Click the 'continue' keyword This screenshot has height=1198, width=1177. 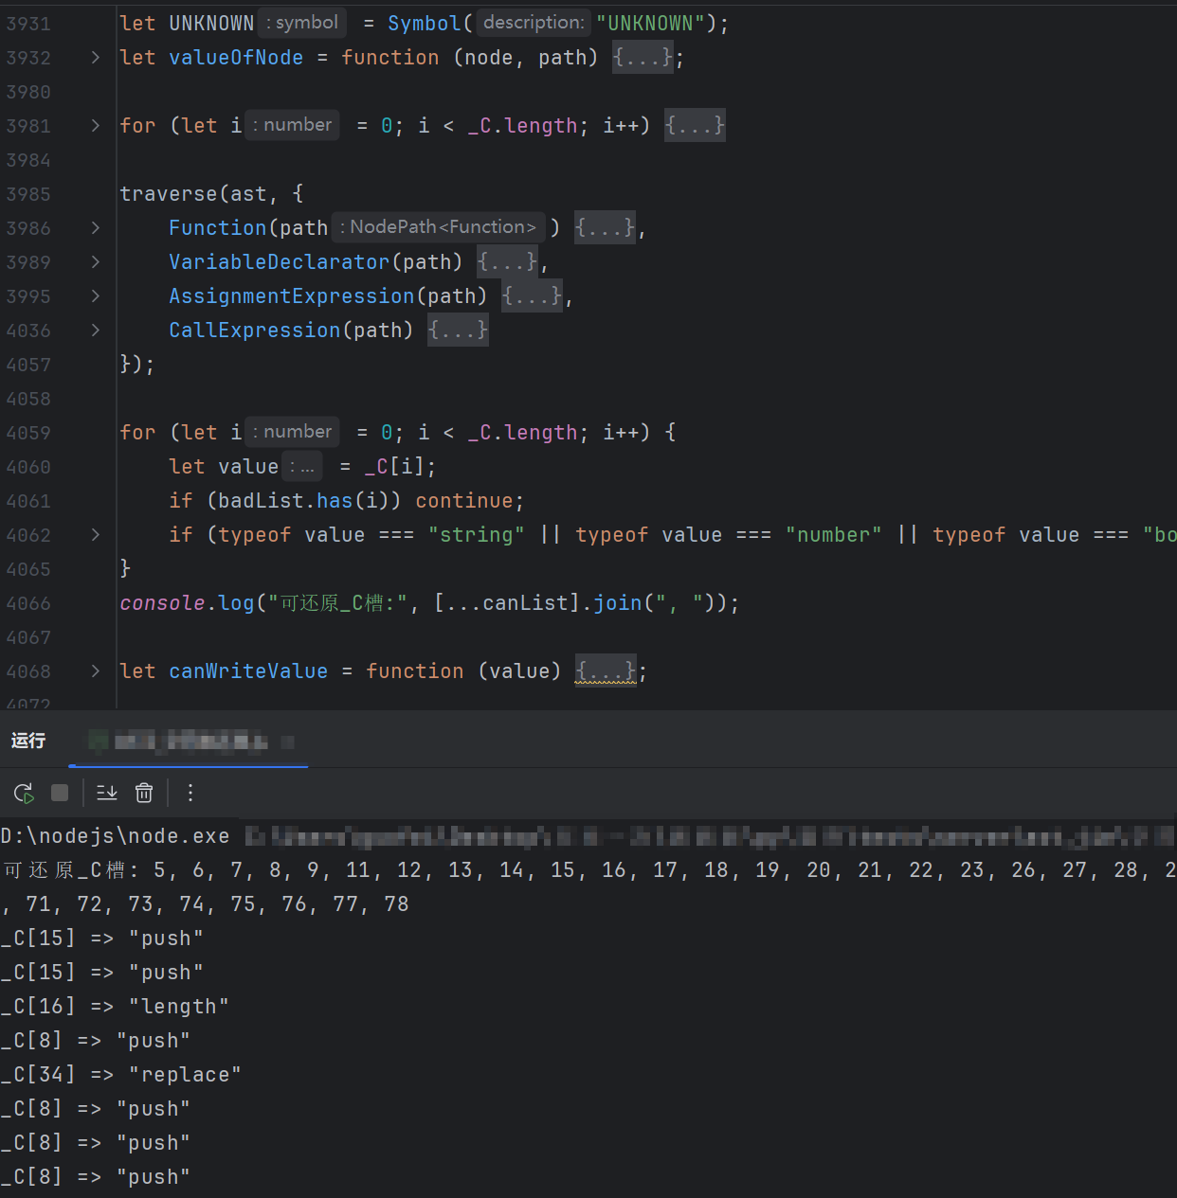[x=464, y=501]
